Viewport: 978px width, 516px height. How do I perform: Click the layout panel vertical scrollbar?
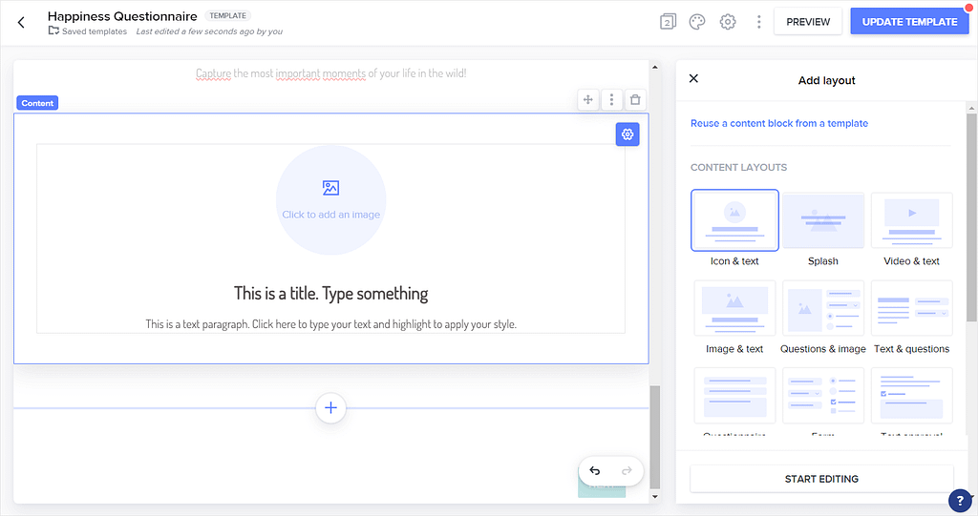tap(971, 217)
